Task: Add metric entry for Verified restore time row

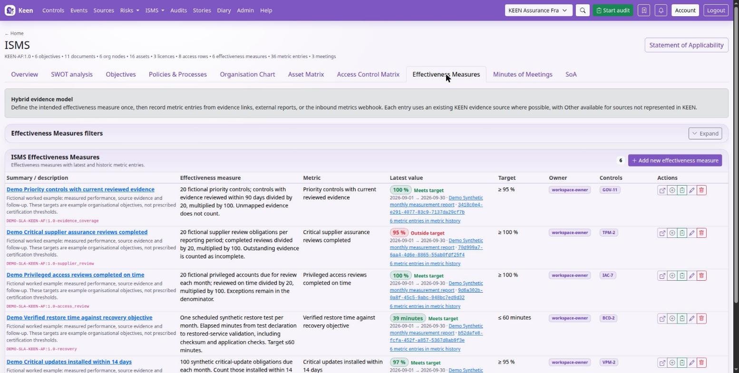Action: pyautogui.click(x=672, y=318)
